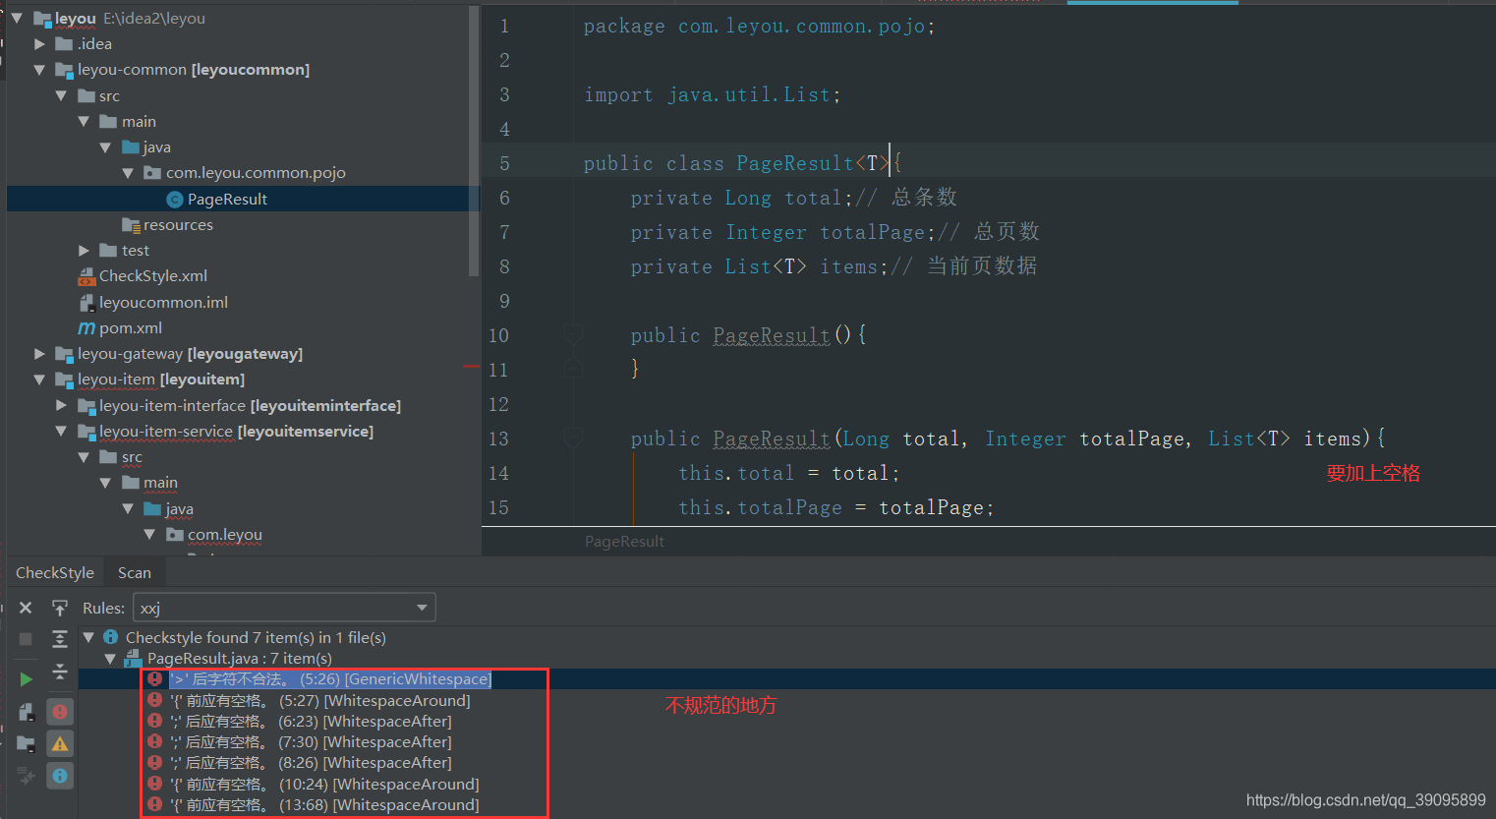Screen dimensions: 1496x819
Task: Click fold end marker at gutter line 11
Action: click(x=573, y=369)
